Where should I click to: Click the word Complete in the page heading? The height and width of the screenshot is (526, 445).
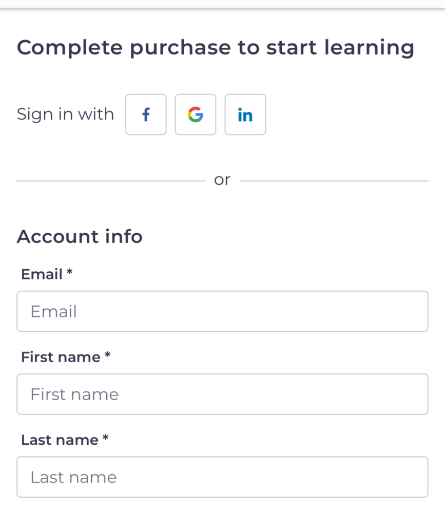pyautogui.click(x=70, y=48)
